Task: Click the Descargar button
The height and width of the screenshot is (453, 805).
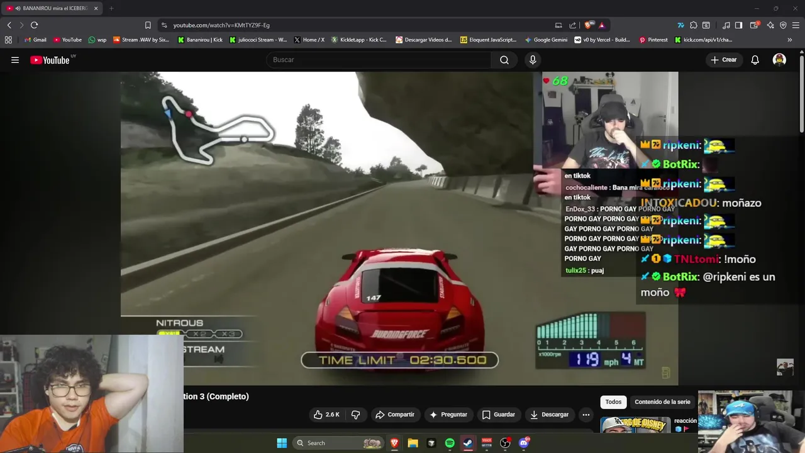Action: point(549,415)
